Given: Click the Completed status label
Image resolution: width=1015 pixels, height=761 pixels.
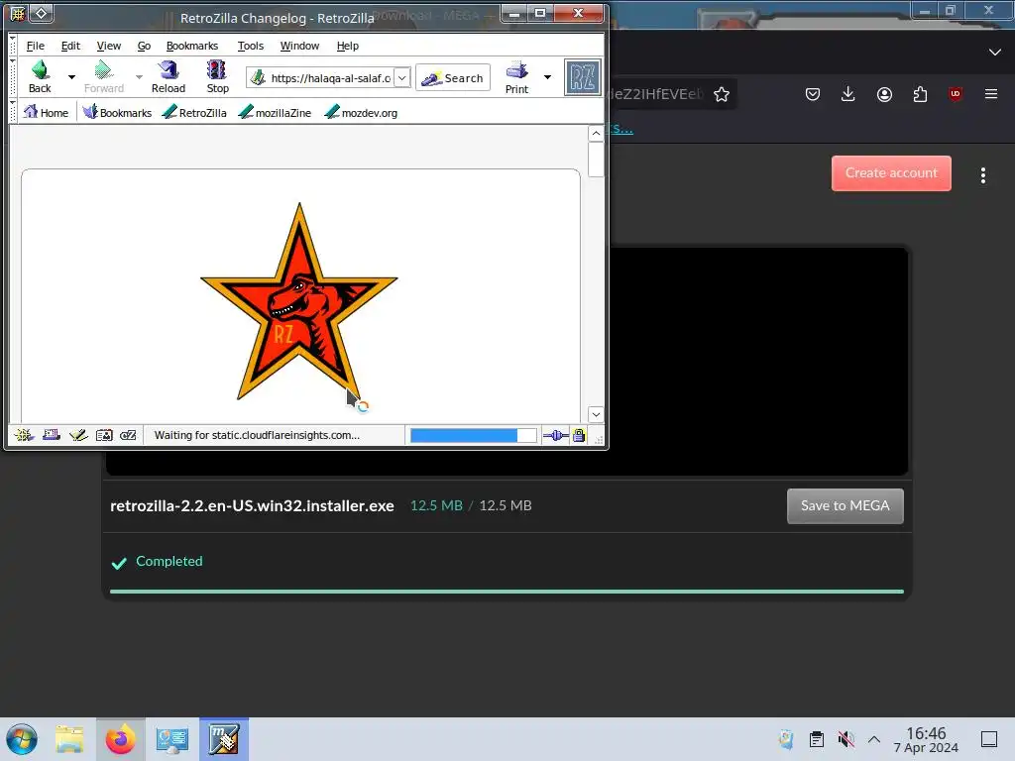Looking at the screenshot, I should click(x=169, y=561).
